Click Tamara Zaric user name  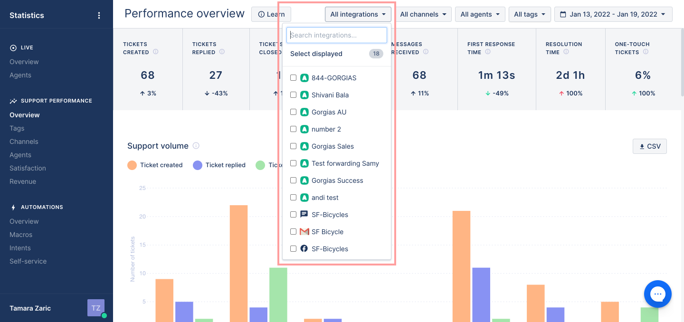tap(30, 308)
